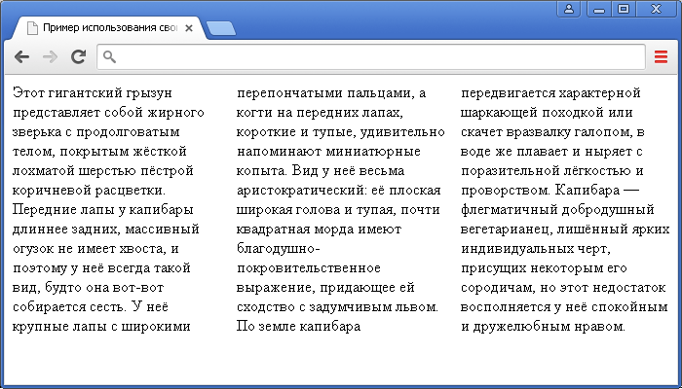Maximize the browser window
Image resolution: width=682 pixels, height=389 pixels.
624,9
